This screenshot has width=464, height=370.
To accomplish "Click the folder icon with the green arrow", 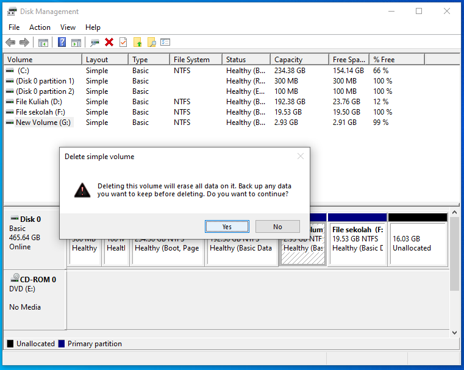I will [x=137, y=42].
